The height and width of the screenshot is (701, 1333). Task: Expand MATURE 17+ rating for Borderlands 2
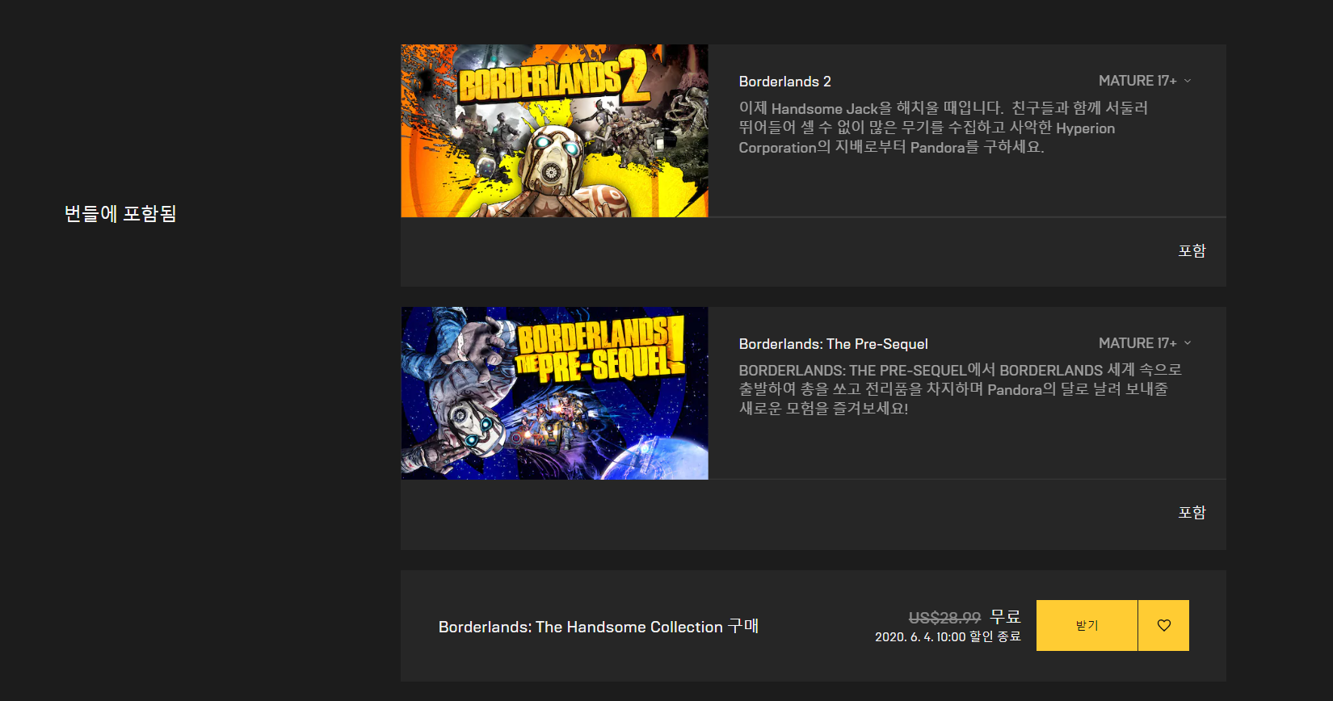click(1145, 81)
